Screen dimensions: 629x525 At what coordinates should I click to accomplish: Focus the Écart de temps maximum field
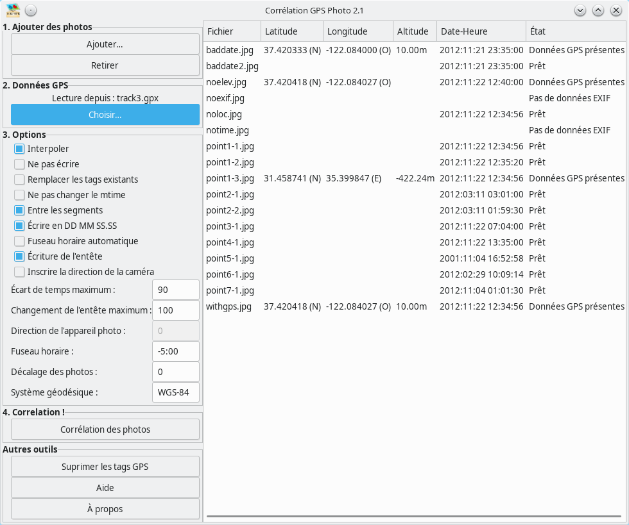pos(175,290)
